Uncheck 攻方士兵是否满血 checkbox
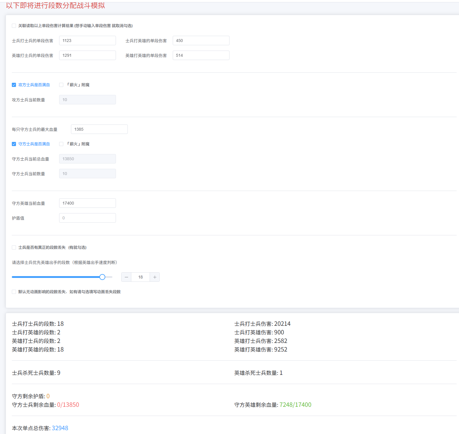 [x=14, y=85]
